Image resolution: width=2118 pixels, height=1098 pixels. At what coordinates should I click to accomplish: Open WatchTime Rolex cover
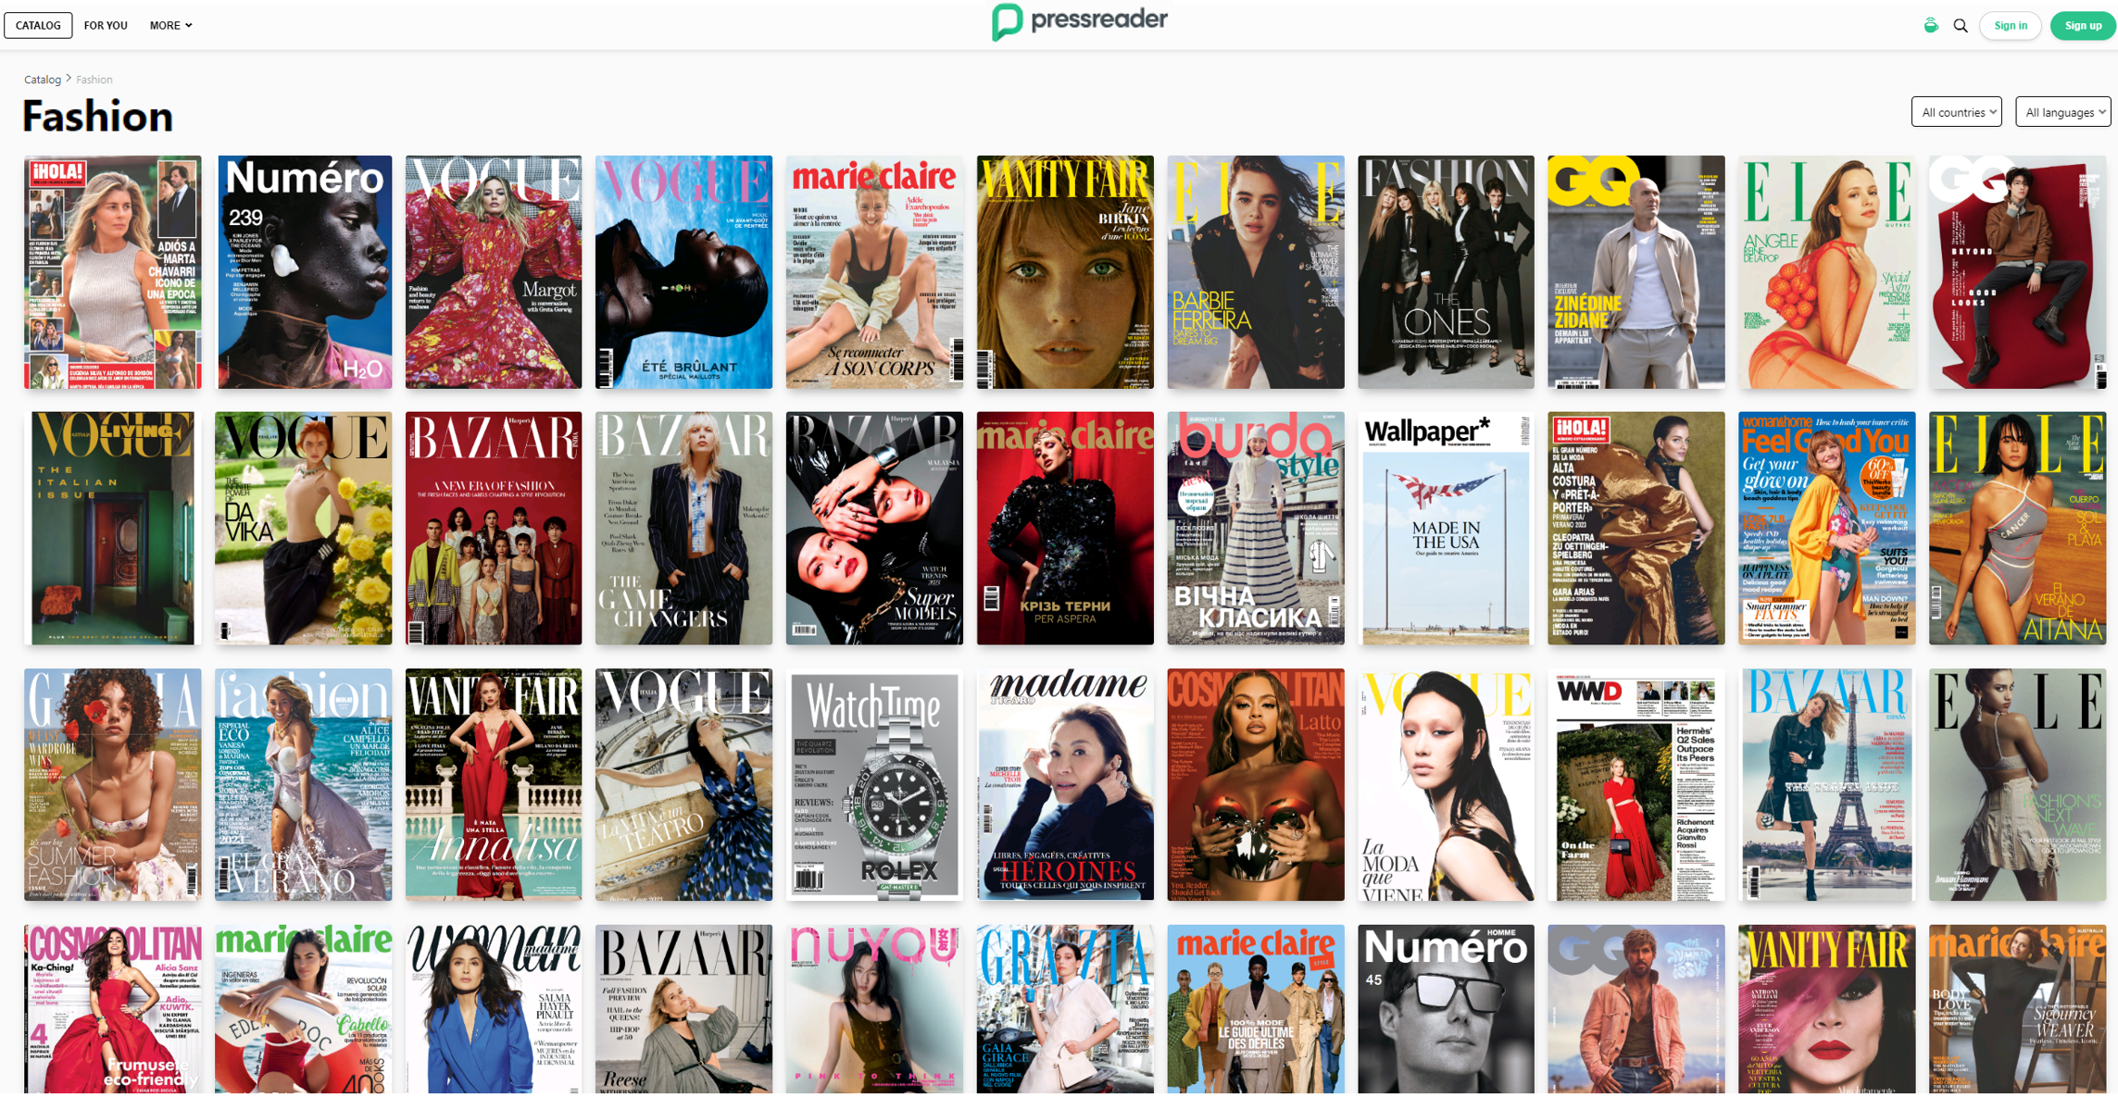point(874,785)
